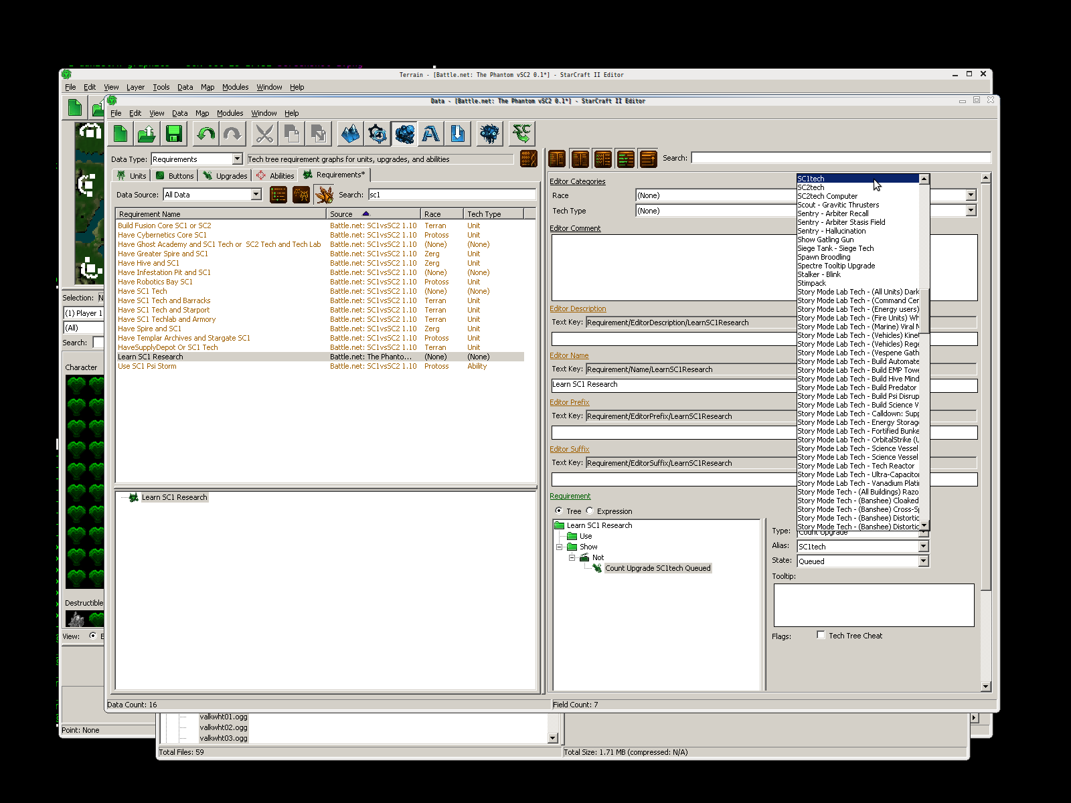The image size is (1071, 803).
Task: Select the Expression radio button
Action: click(x=590, y=511)
